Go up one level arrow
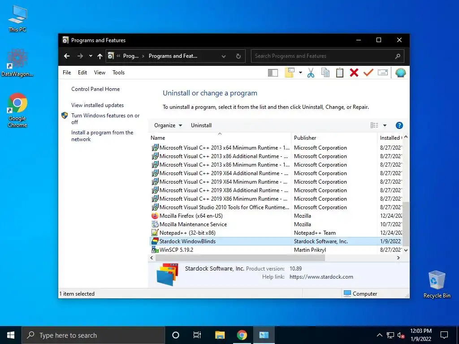Image resolution: width=459 pixels, height=344 pixels. pos(100,56)
